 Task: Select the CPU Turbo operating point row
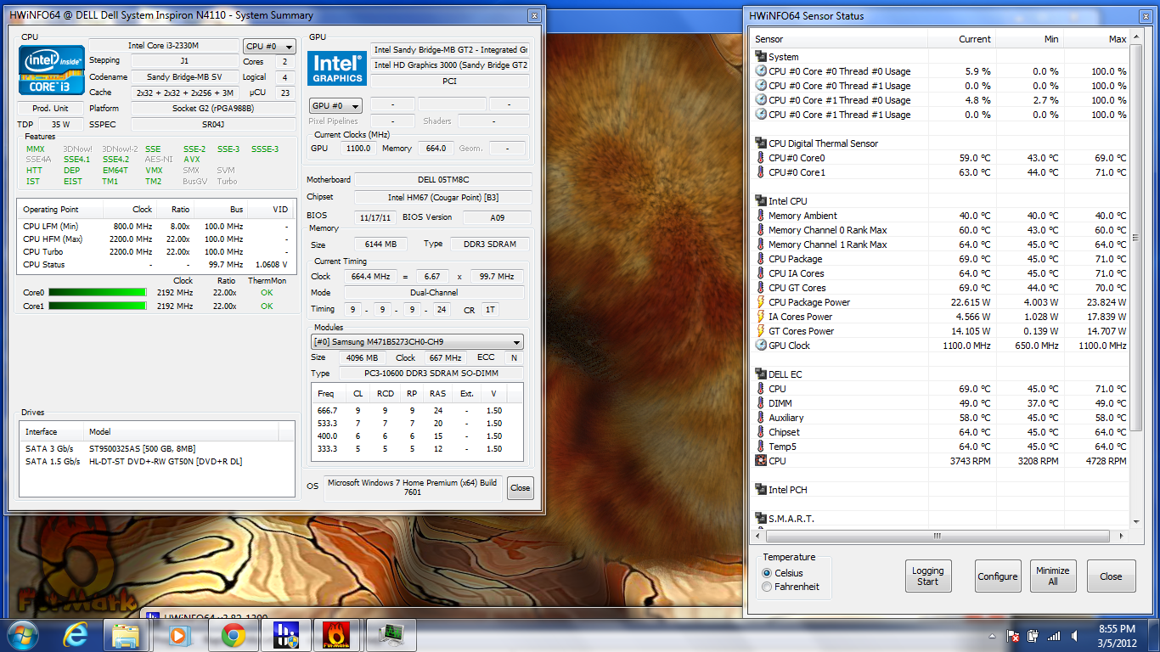pyautogui.click(x=156, y=252)
